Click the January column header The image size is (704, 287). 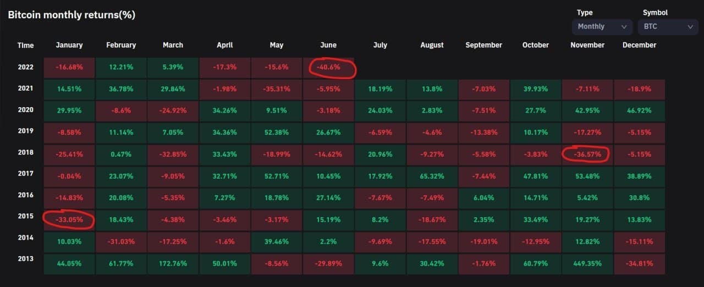pyautogui.click(x=69, y=45)
